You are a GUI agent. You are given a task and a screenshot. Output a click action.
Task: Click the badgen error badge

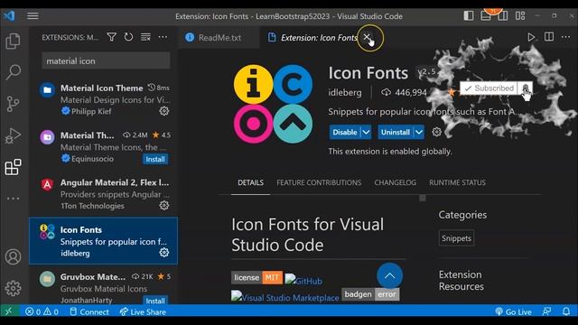coord(370,294)
